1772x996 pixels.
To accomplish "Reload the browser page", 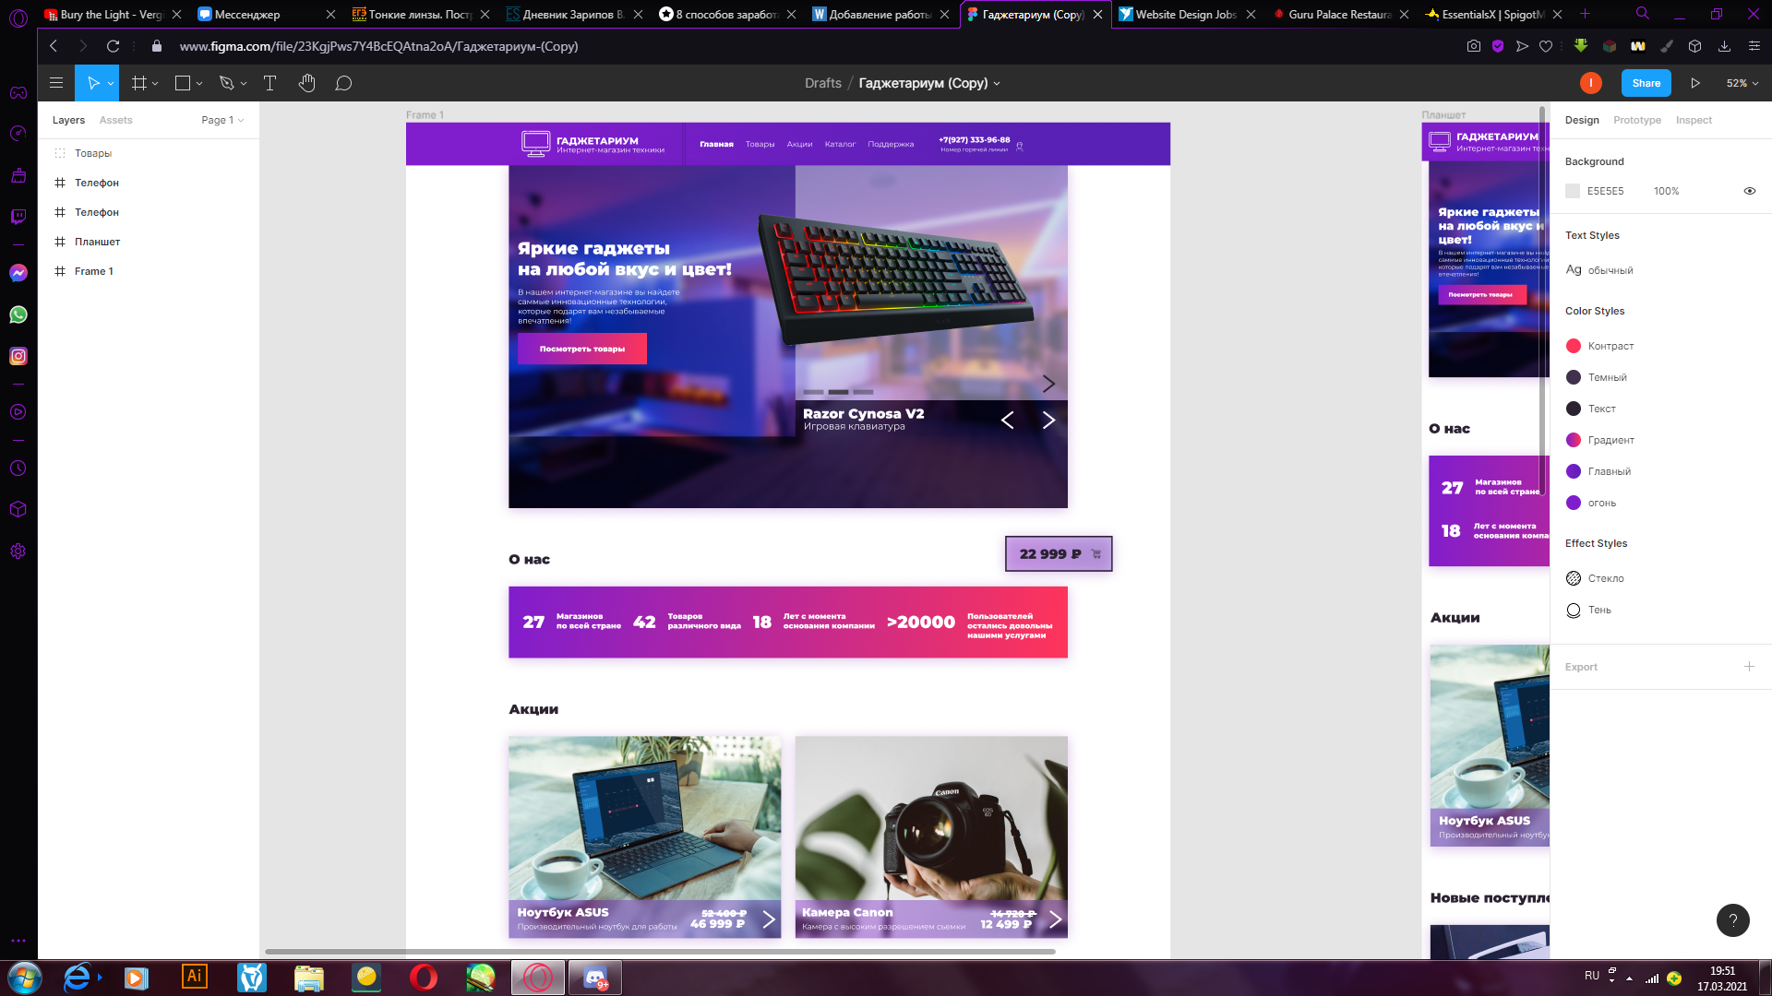I will click(113, 46).
